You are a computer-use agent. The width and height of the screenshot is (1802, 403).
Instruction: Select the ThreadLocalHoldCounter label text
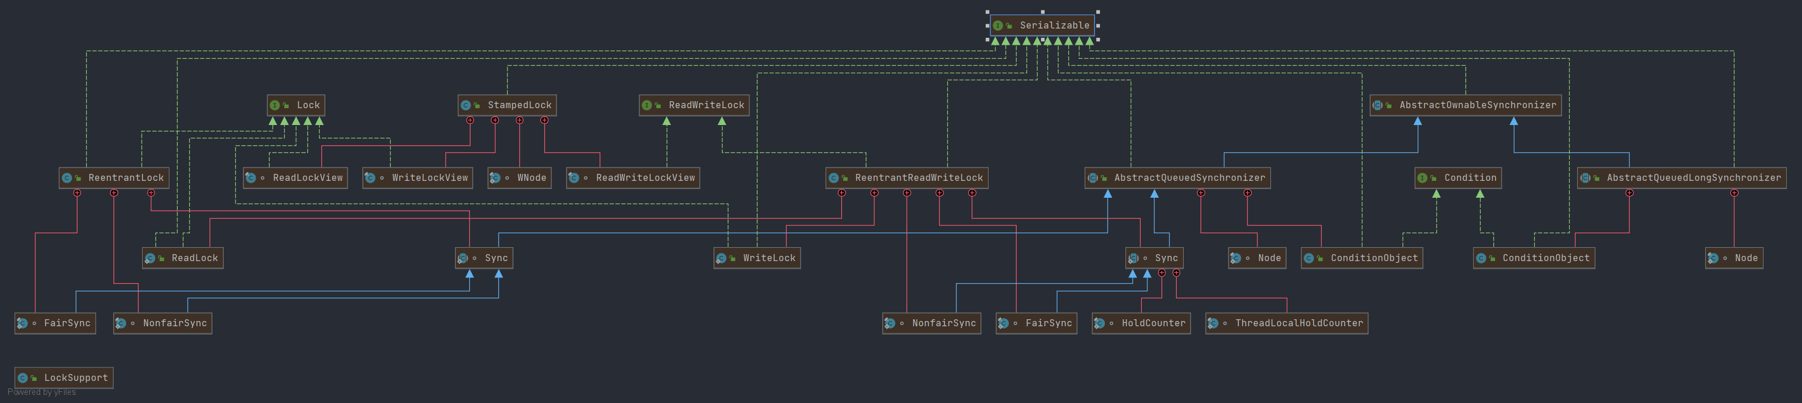[1299, 323]
